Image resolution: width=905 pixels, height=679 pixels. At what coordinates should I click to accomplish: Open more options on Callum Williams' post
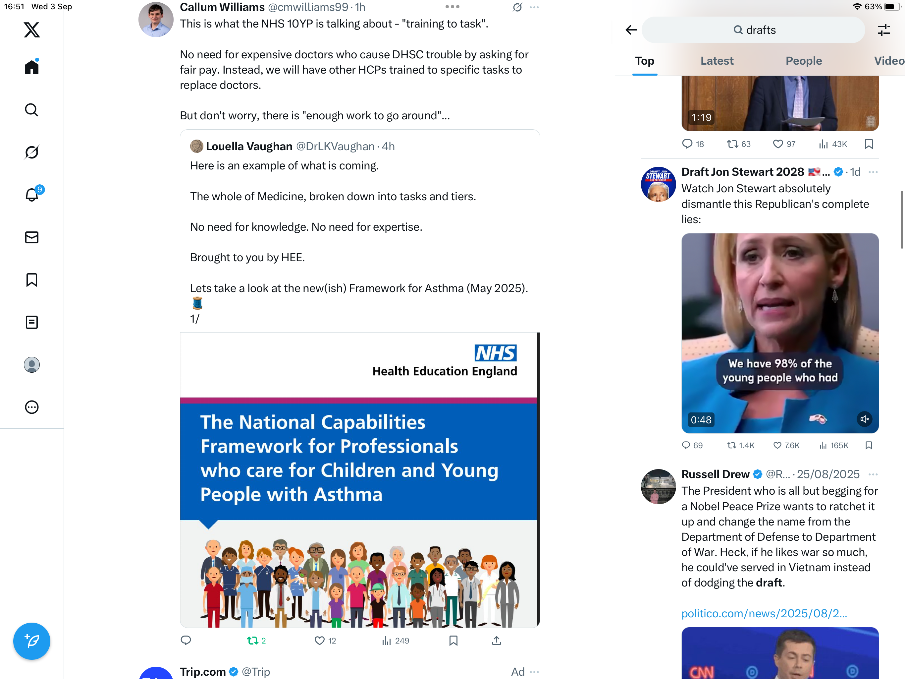tap(534, 7)
